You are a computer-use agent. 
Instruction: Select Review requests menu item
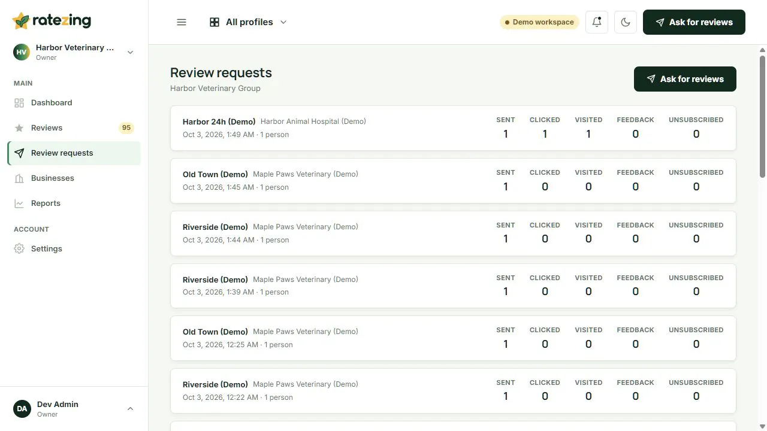click(74, 153)
